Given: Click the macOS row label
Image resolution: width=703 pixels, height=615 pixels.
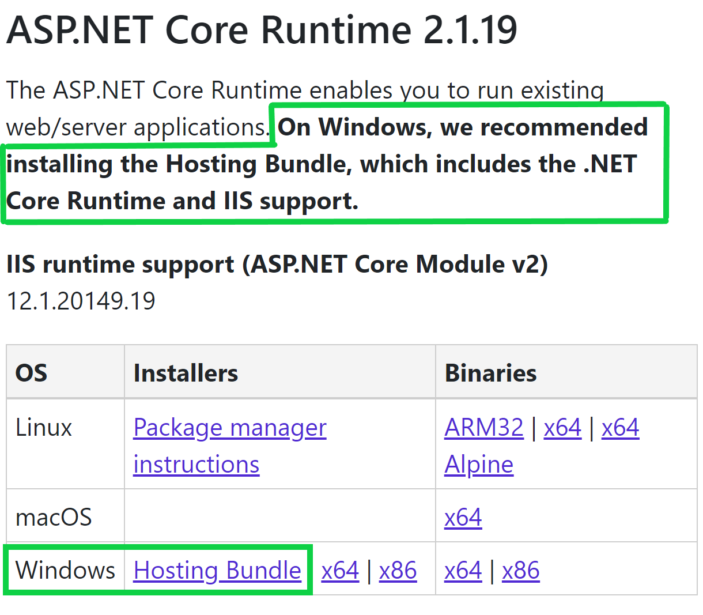Looking at the screenshot, I should coord(54,517).
